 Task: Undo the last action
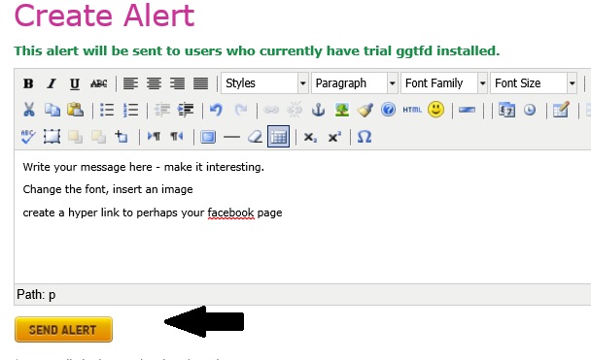tap(217, 110)
